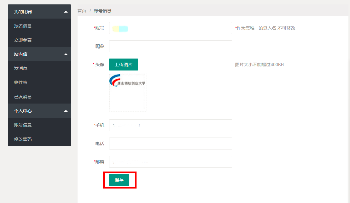
Task: Collapse the 个人中心 section arrow
Action: (66, 111)
